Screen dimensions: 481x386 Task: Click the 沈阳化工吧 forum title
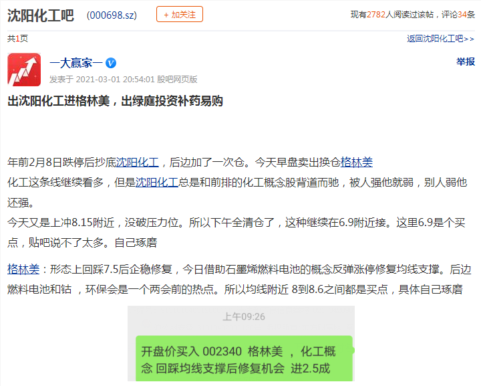41,15
